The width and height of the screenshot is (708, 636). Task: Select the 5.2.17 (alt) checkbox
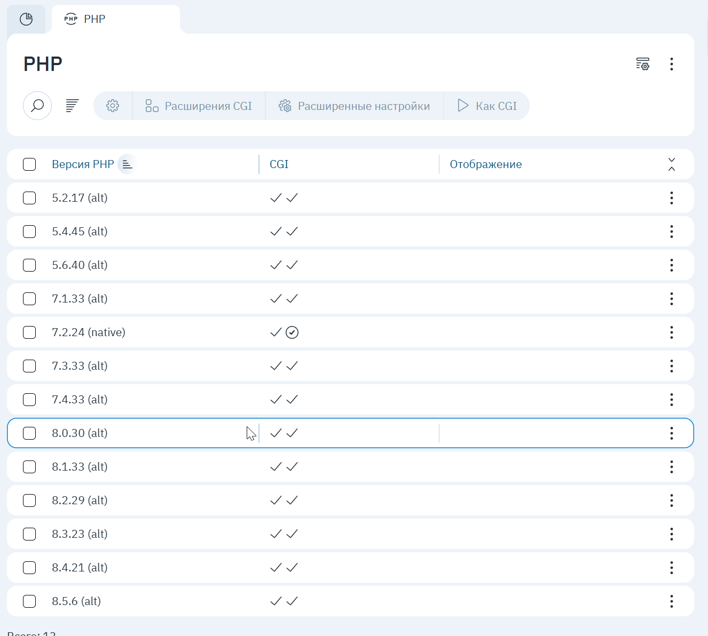click(x=29, y=198)
